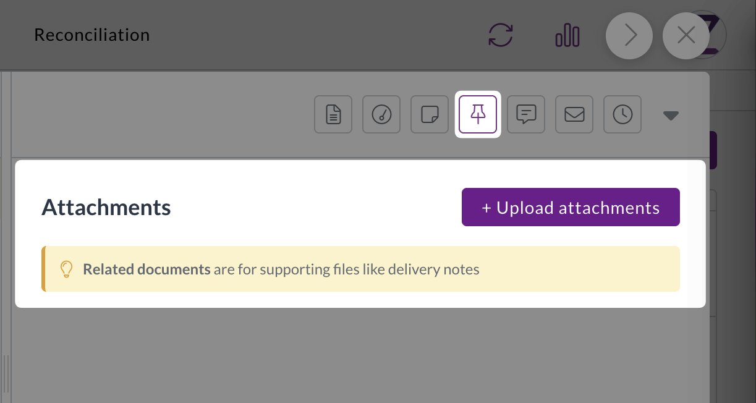Select the gauge dashboard icon
Viewport: 756px width, 403px height.
click(381, 114)
